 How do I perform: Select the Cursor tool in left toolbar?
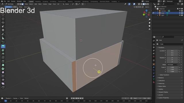3,15
